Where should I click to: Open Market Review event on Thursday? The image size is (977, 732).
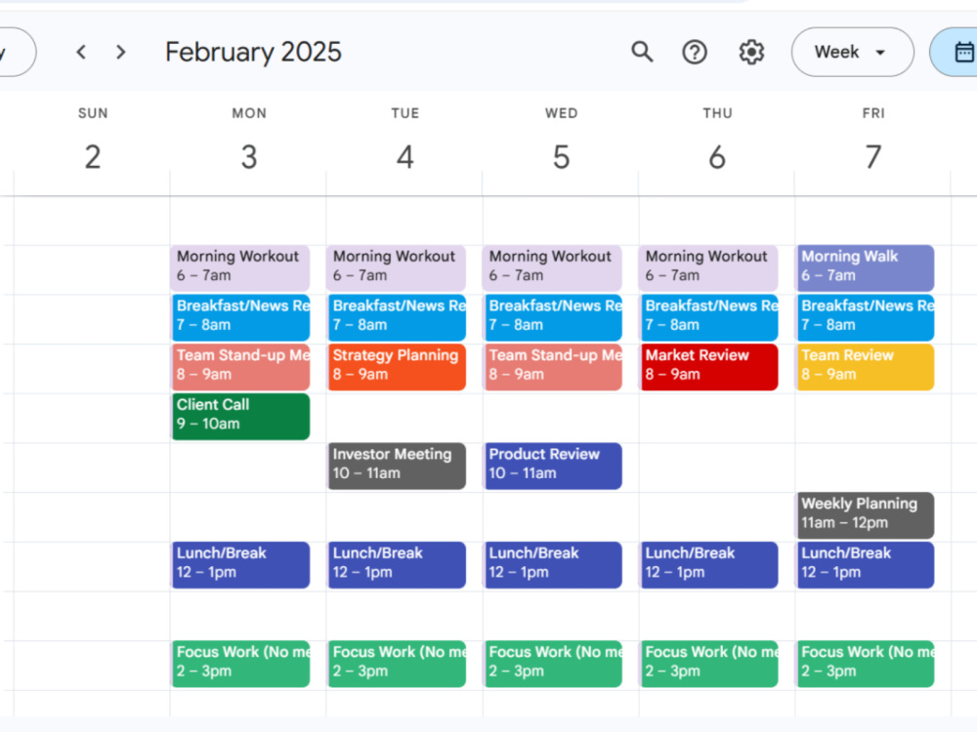click(709, 367)
